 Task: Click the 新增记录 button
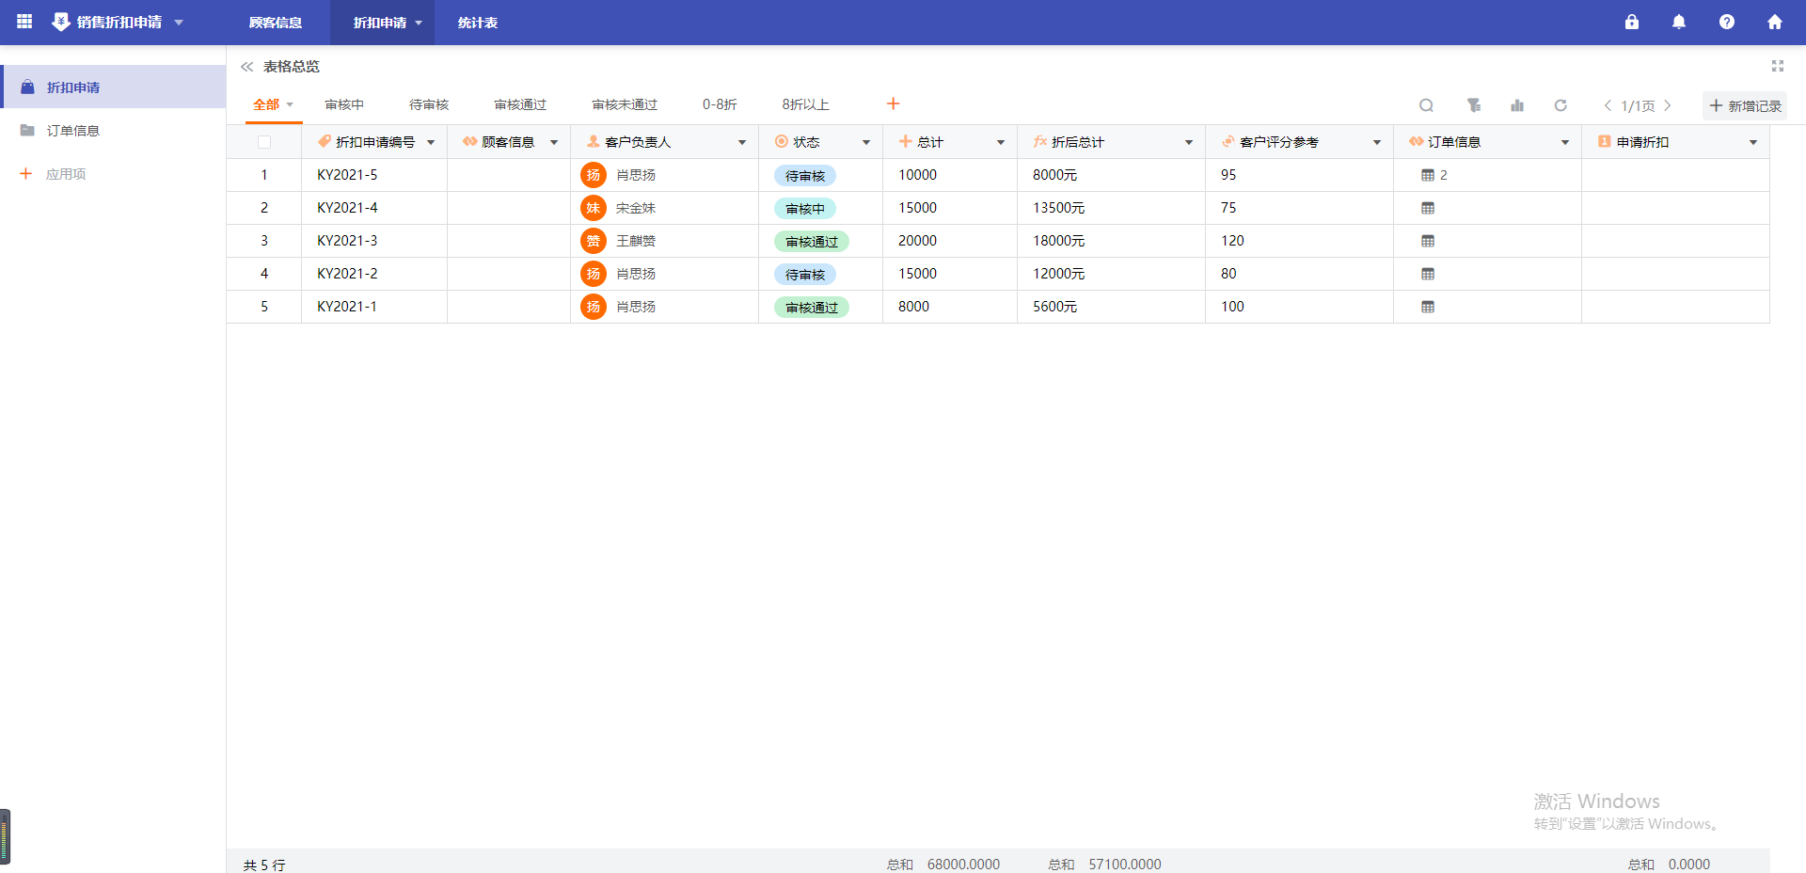(1745, 105)
